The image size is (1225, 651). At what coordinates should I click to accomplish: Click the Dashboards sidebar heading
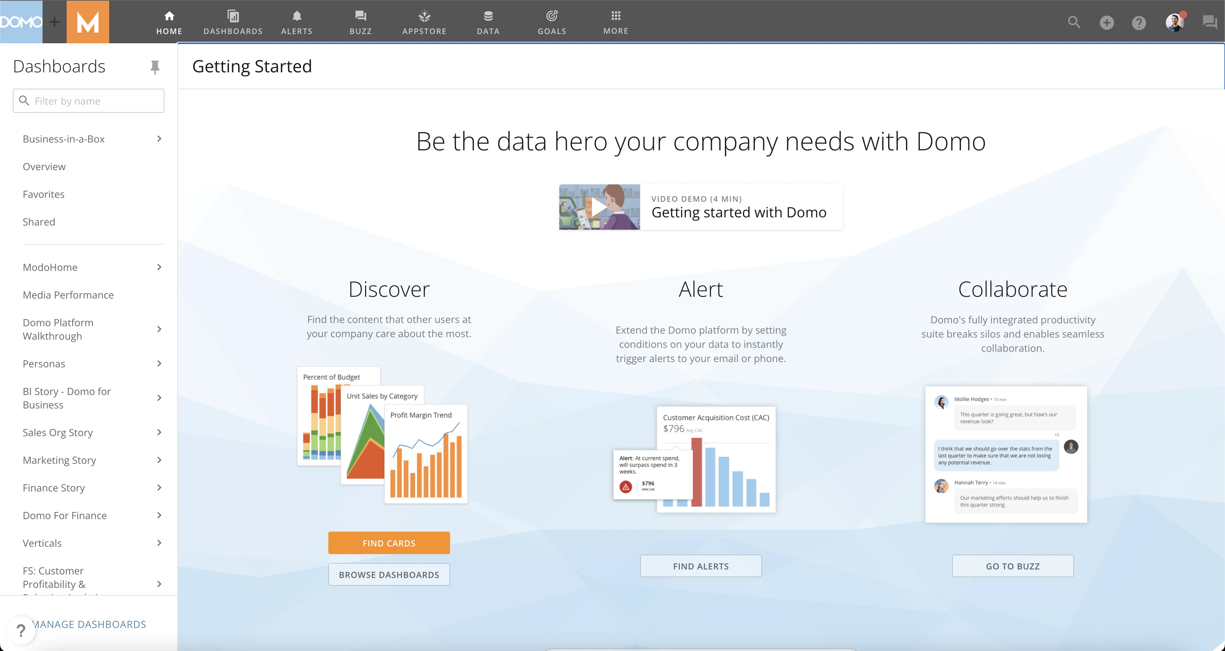point(60,66)
